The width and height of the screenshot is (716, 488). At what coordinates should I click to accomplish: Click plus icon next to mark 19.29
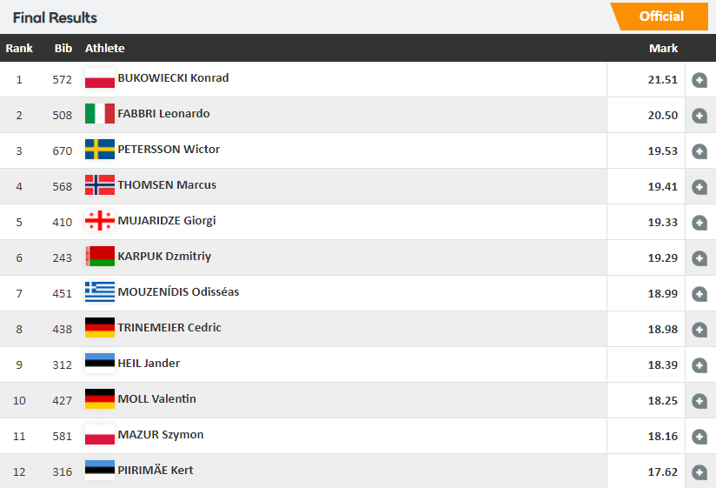coord(699,258)
